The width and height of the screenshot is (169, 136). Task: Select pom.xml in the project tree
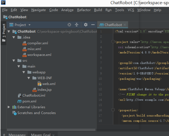29,101
